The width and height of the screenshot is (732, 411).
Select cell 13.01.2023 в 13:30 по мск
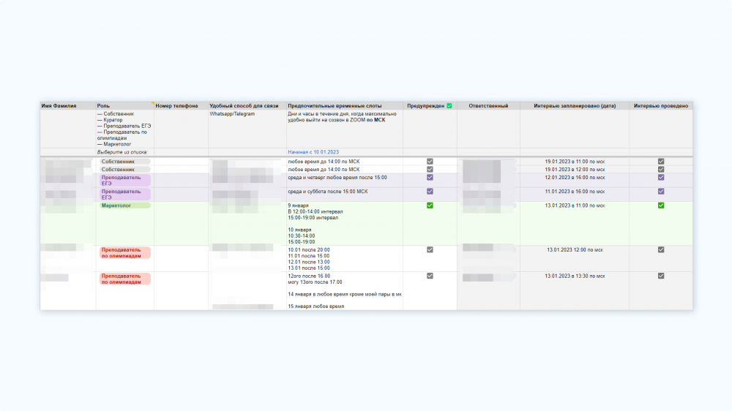click(575, 290)
